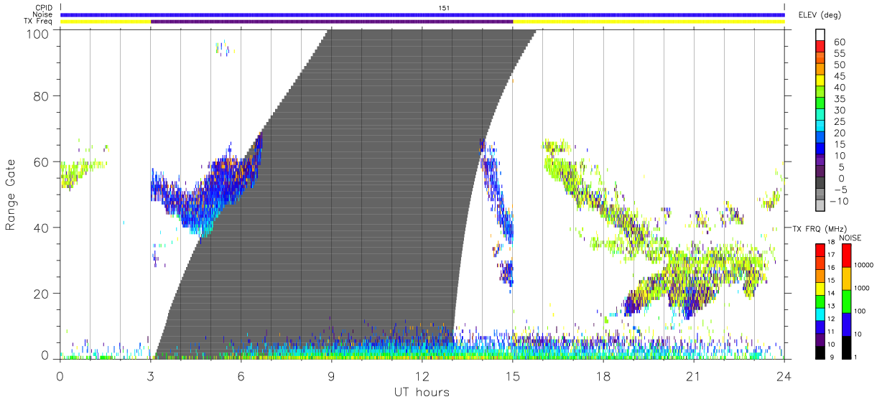Click the '100' tick label on Range Gate axis
This screenshot has height=407, width=882.
[38, 34]
